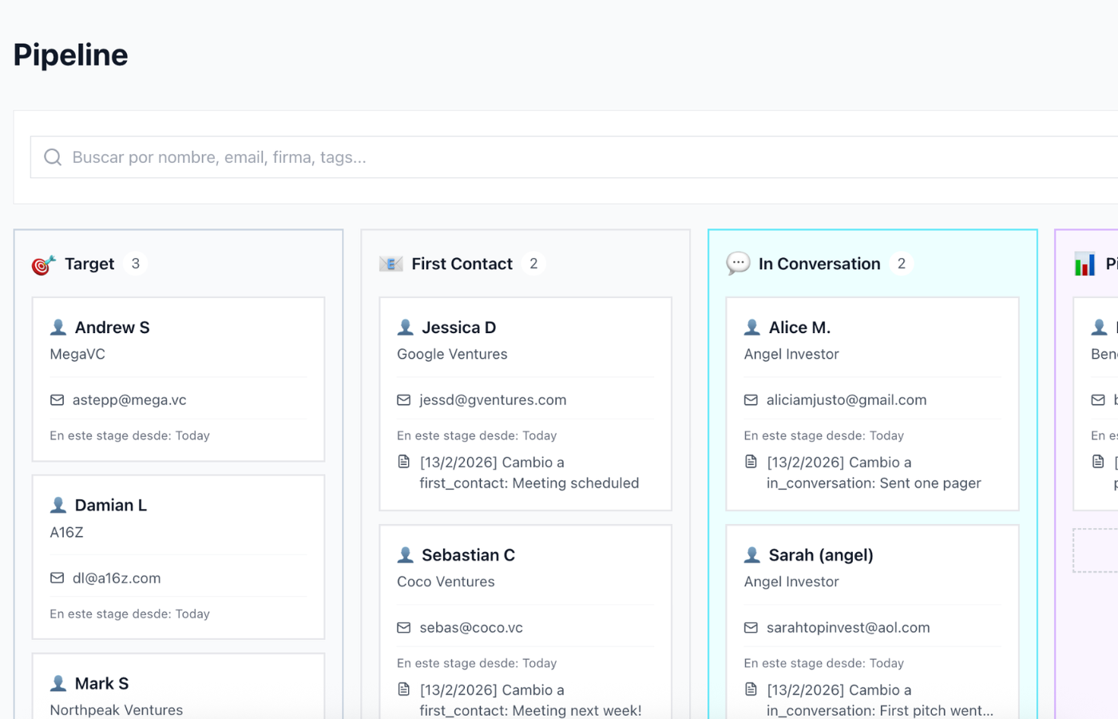Select the In Conversation column header
Viewport: 1118px width, 719px height.
pos(819,264)
